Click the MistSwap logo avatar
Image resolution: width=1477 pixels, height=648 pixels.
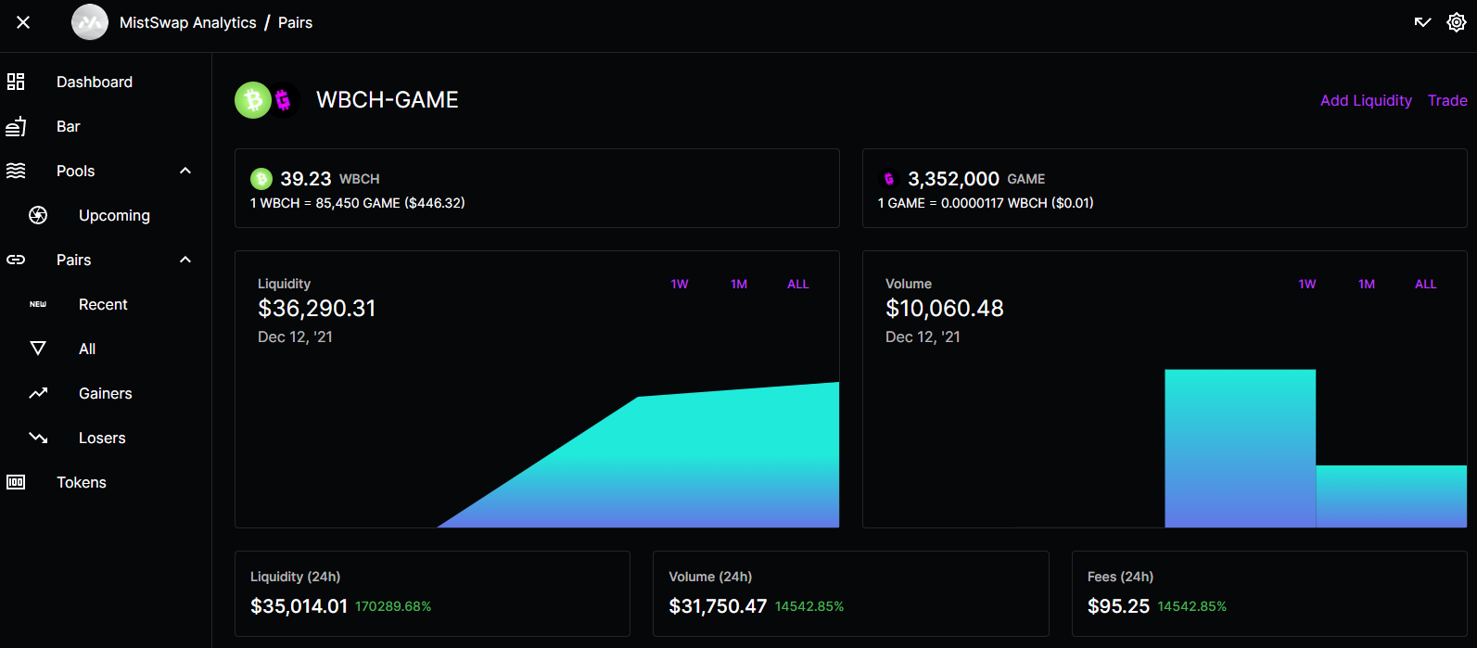90,22
